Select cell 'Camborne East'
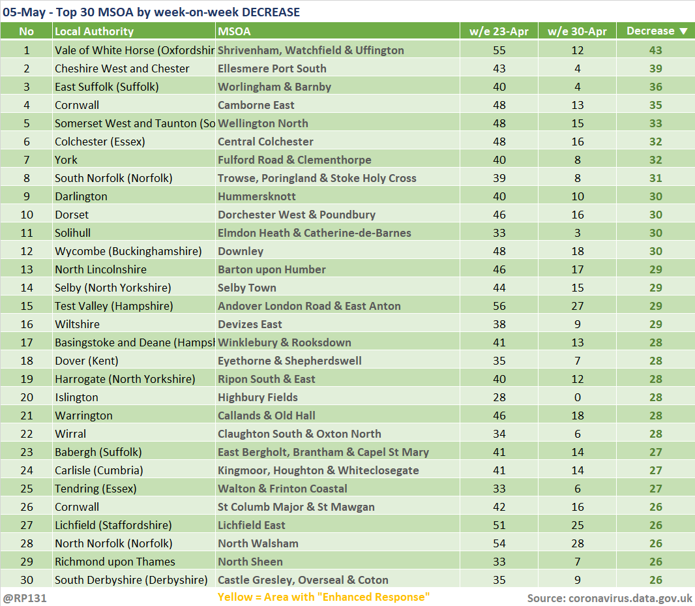 click(337, 105)
